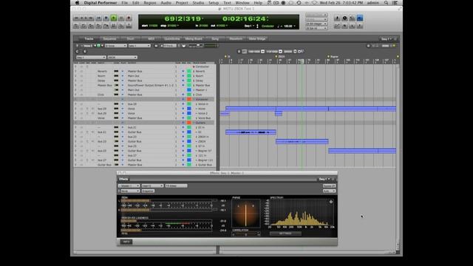Select the DI audio clip in timeline
Image resolution: width=473 pixels, height=266 pixels.
point(251,132)
